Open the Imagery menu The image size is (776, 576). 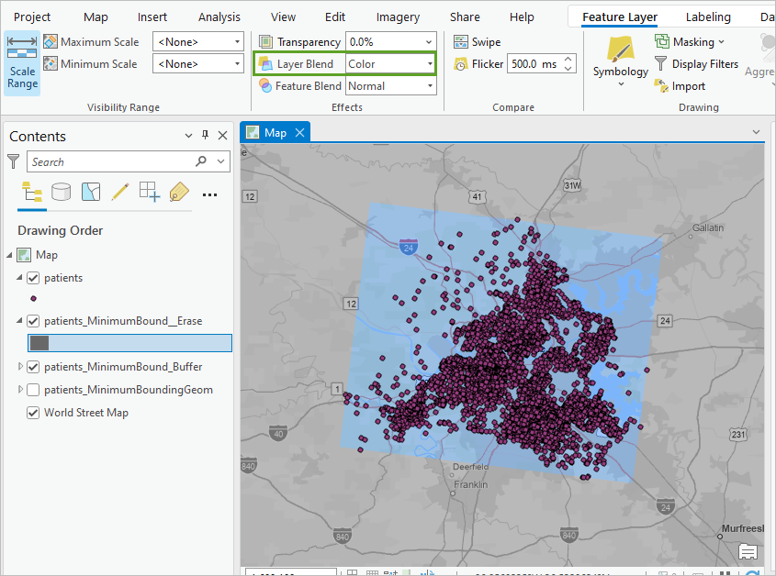pyautogui.click(x=398, y=17)
